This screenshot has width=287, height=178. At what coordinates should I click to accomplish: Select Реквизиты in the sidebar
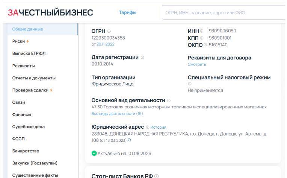[23, 66]
